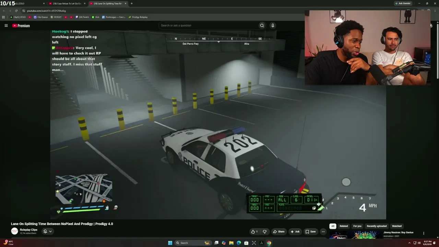Image resolution: width=439 pixels, height=247 pixels.
Task: Share the video
Action: pyautogui.click(x=278, y=232)
